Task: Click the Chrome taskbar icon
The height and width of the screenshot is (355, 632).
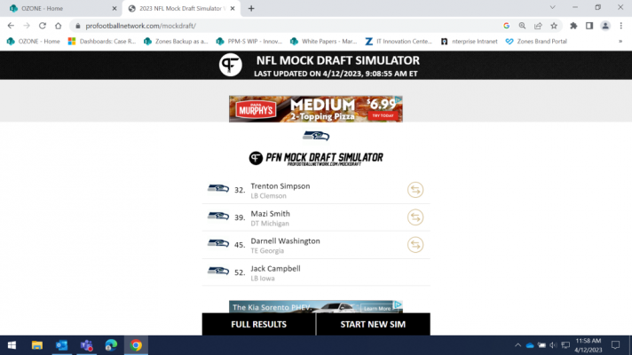Action: click(136, 345)
